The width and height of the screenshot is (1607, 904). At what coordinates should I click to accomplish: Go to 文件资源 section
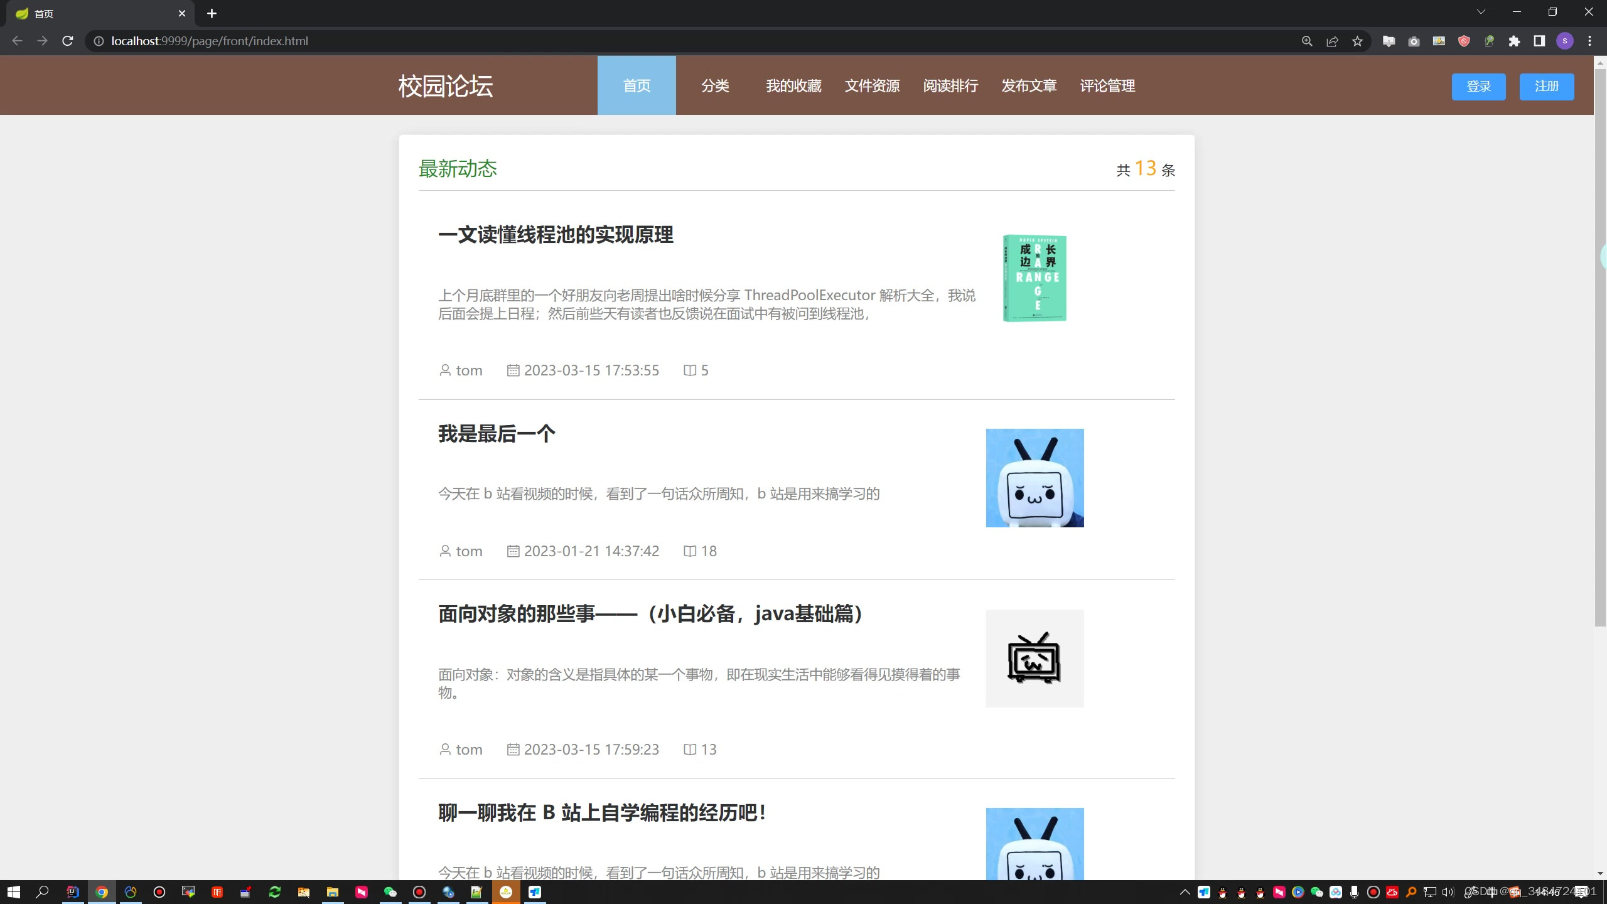872,85
